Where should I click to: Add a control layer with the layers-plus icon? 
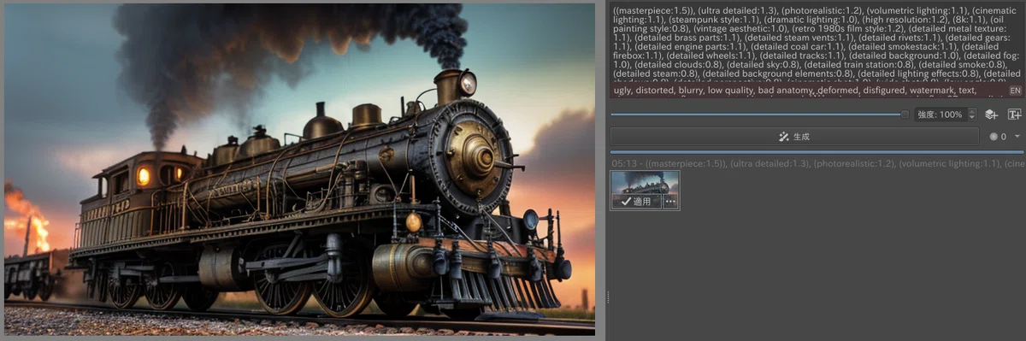click(992, 115)
